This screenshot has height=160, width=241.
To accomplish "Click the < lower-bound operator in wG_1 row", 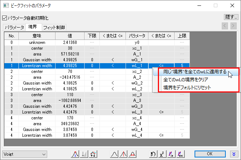I will [113, 60].
